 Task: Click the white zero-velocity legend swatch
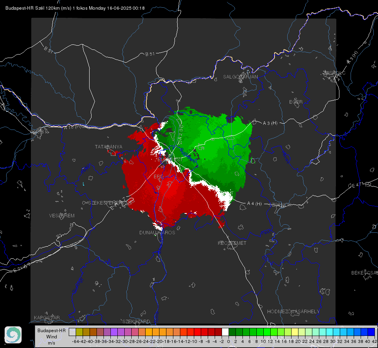pos(225,332)
